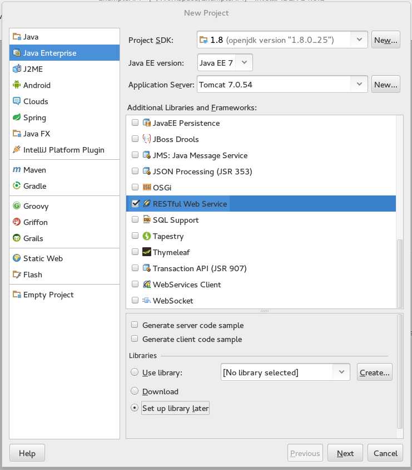
Task: Click the Previous button
Action: [305, 453]
